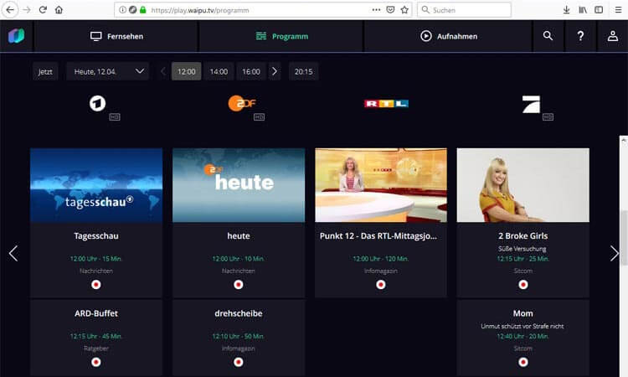Record the Mom sitcom
The image size is (628, 377).
coord(523,362)
